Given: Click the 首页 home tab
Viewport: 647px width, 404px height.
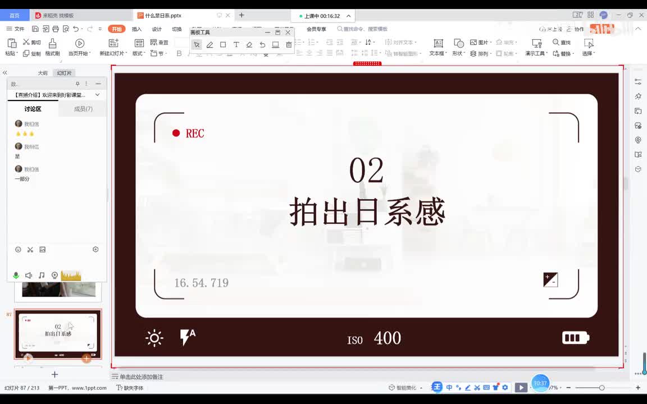Looking at the screenshot, I should pyautogui.click(x=15, y=16).
